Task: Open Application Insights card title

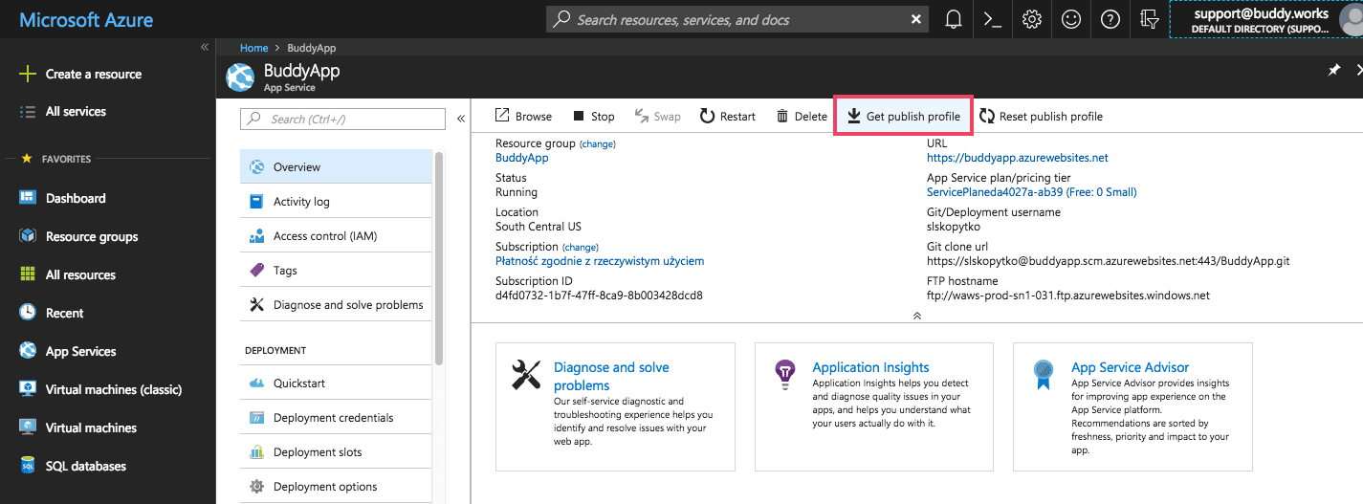Action: pyautogui.click(x=870, y=367)
